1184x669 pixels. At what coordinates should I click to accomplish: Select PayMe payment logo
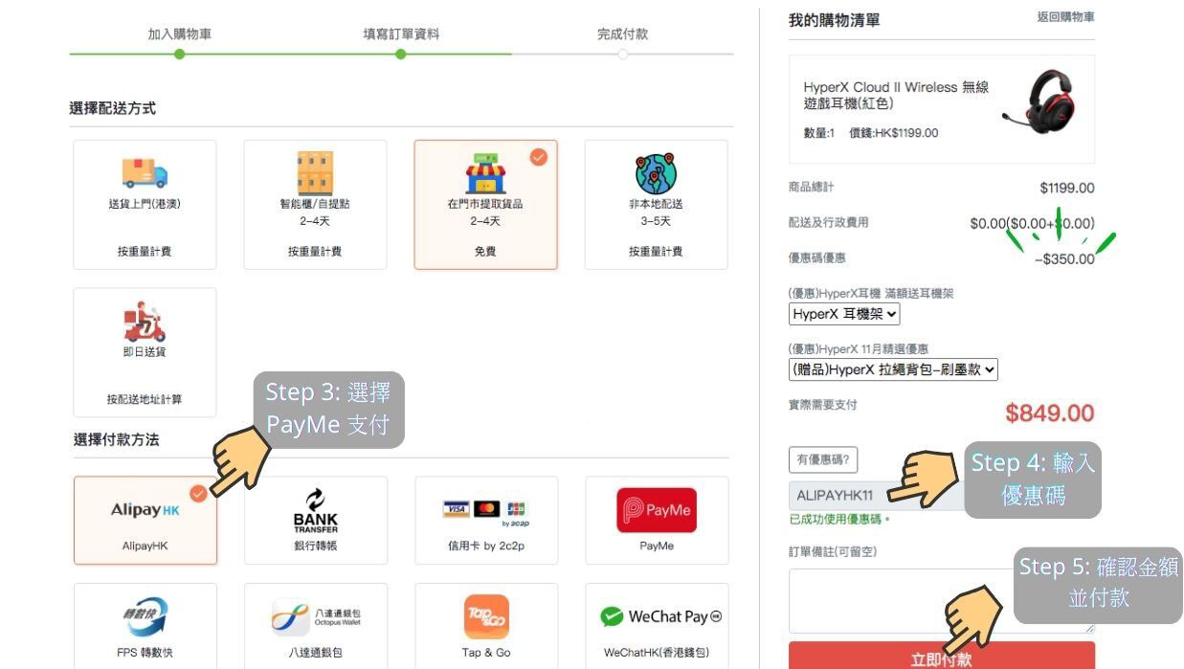pyautogui.click(x=657, y=510)
